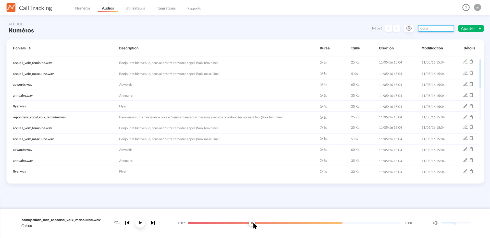
Task: Click the pencil icon for the first accueil_voix_feminine.wav
Action: click(x=465, y=62)
